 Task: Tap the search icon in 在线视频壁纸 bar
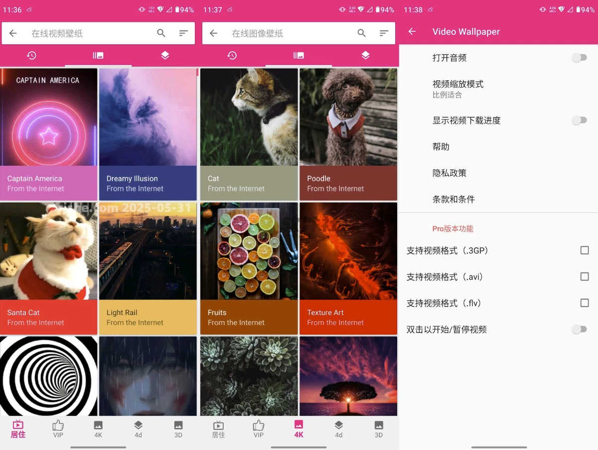tap(161, 33)
